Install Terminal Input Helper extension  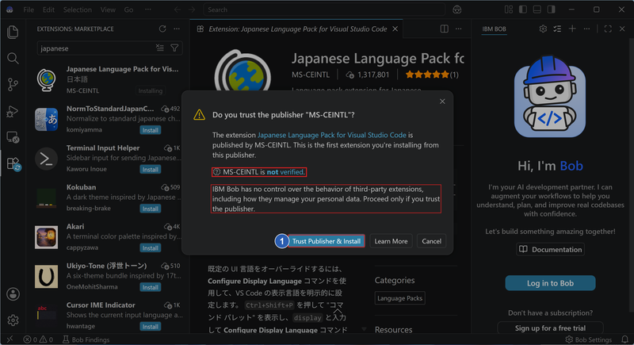pyautogui.click(x=151, y=169)
